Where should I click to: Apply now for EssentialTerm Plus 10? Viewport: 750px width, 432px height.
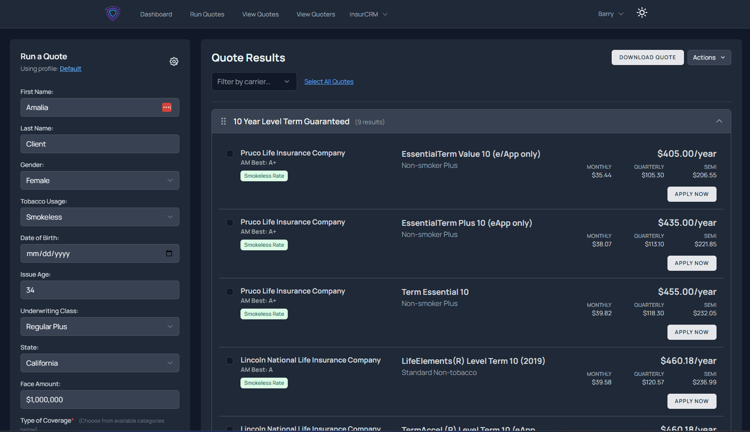692,263
